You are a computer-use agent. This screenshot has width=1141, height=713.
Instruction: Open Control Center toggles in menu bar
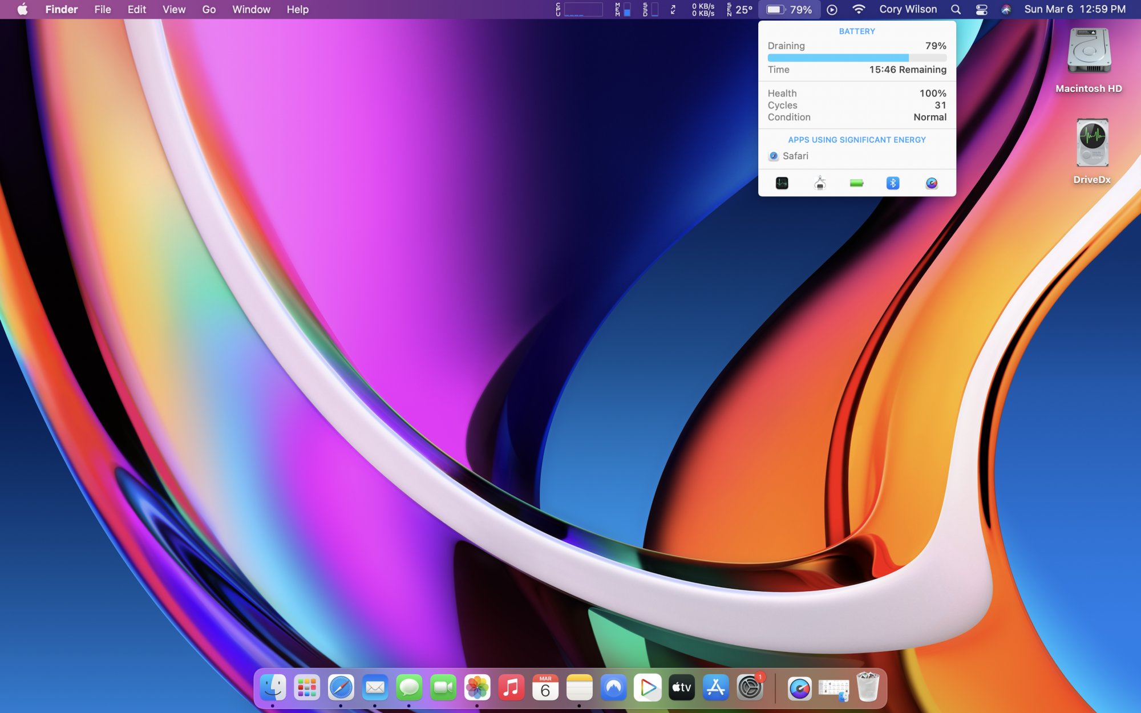981,10
